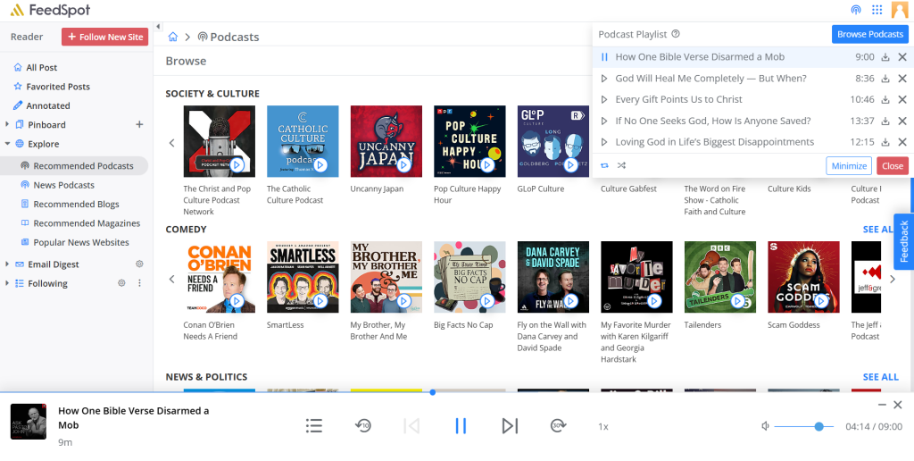The width and height of the screenshot is (914, 461).
Task: Open the playlist list icon in player
Action: pos(314,426)
